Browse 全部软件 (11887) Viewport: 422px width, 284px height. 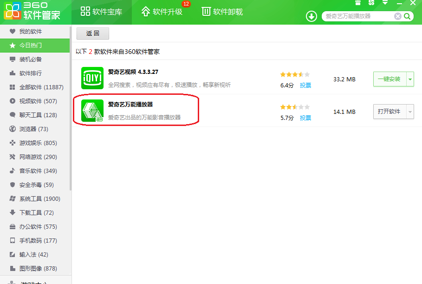pyautogui.click(x=35, y=87)
